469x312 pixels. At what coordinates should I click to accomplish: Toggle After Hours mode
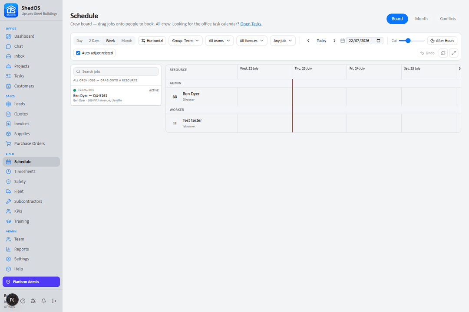(x=442, y=41)
